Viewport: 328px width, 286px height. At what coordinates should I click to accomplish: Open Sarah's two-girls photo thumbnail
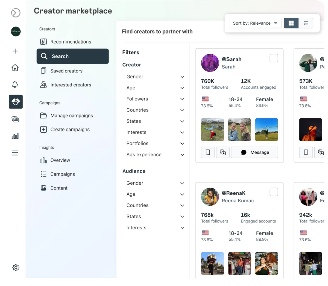point(240,130)
